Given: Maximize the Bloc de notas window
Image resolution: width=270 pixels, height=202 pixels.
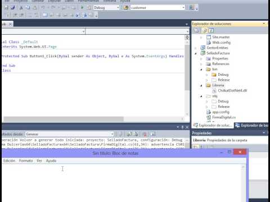Looking at the screenshot, I should point(229,152).
